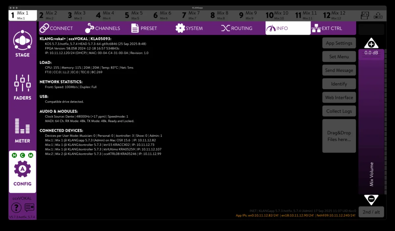Click the V5.7.3.hotfix_5.7.4 version text

[22, 217]
